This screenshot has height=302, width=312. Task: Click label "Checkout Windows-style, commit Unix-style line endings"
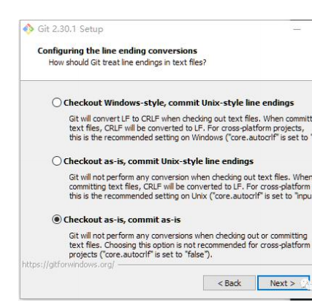click(x=178, y=103)
